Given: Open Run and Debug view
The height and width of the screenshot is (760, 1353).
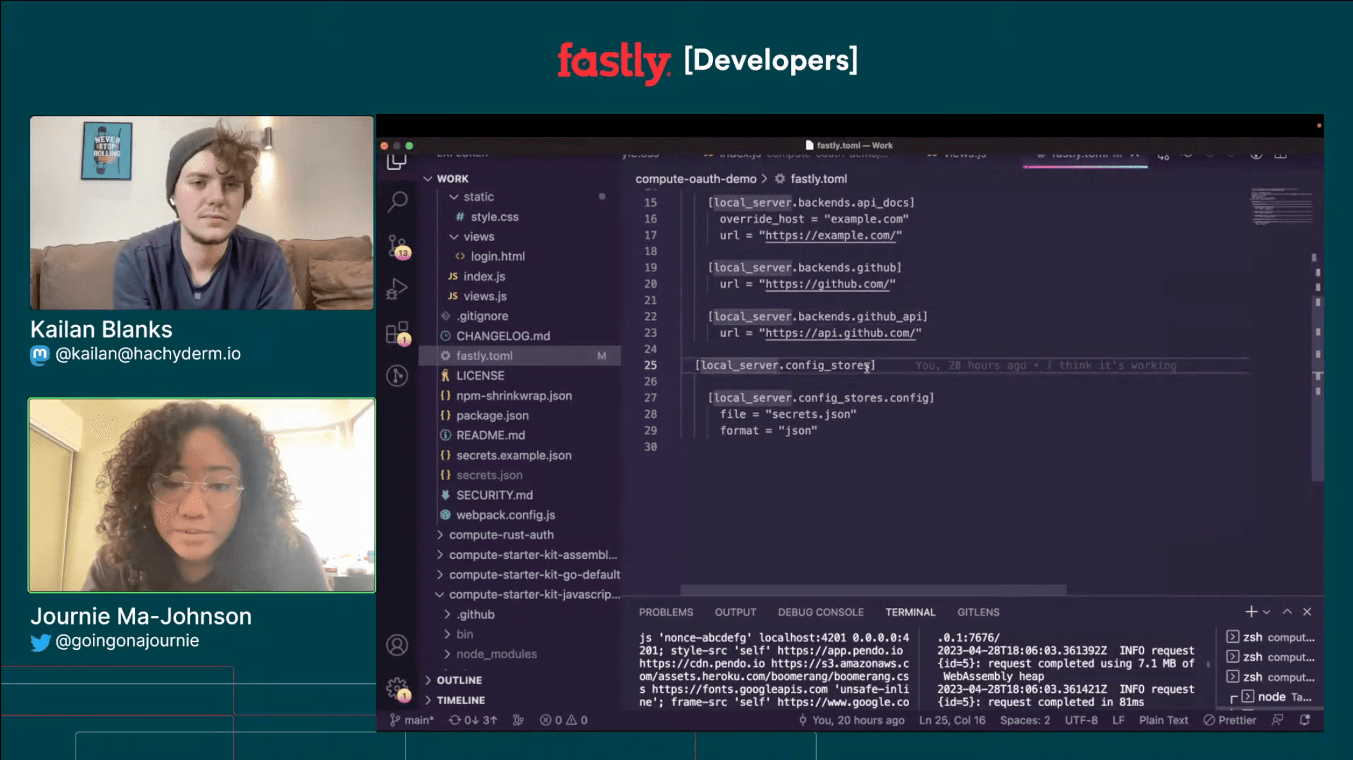Looking at the screenshot, I should click(x=397, y=289).
